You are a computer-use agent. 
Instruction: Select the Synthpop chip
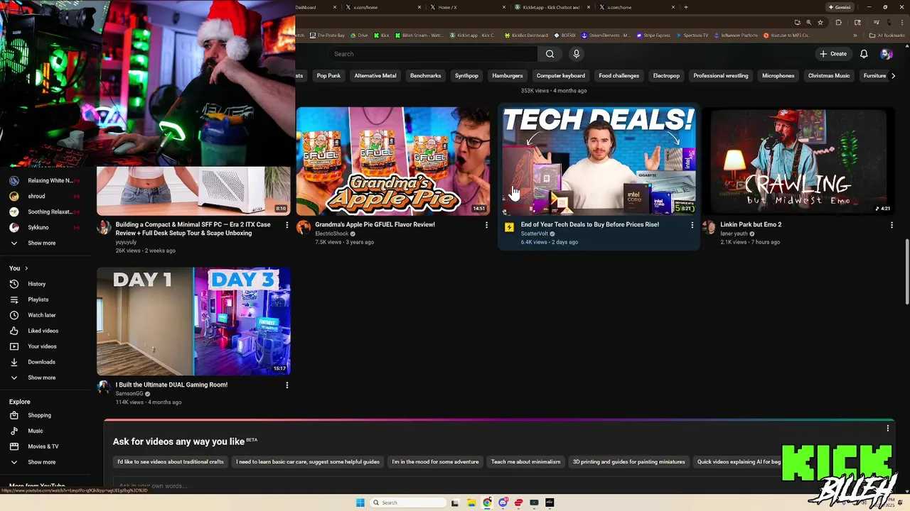point(466,76)
